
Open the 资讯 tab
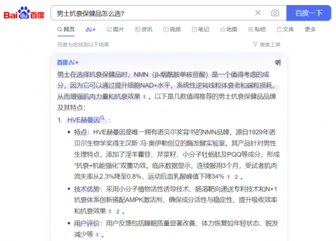(x=143, y=29)
